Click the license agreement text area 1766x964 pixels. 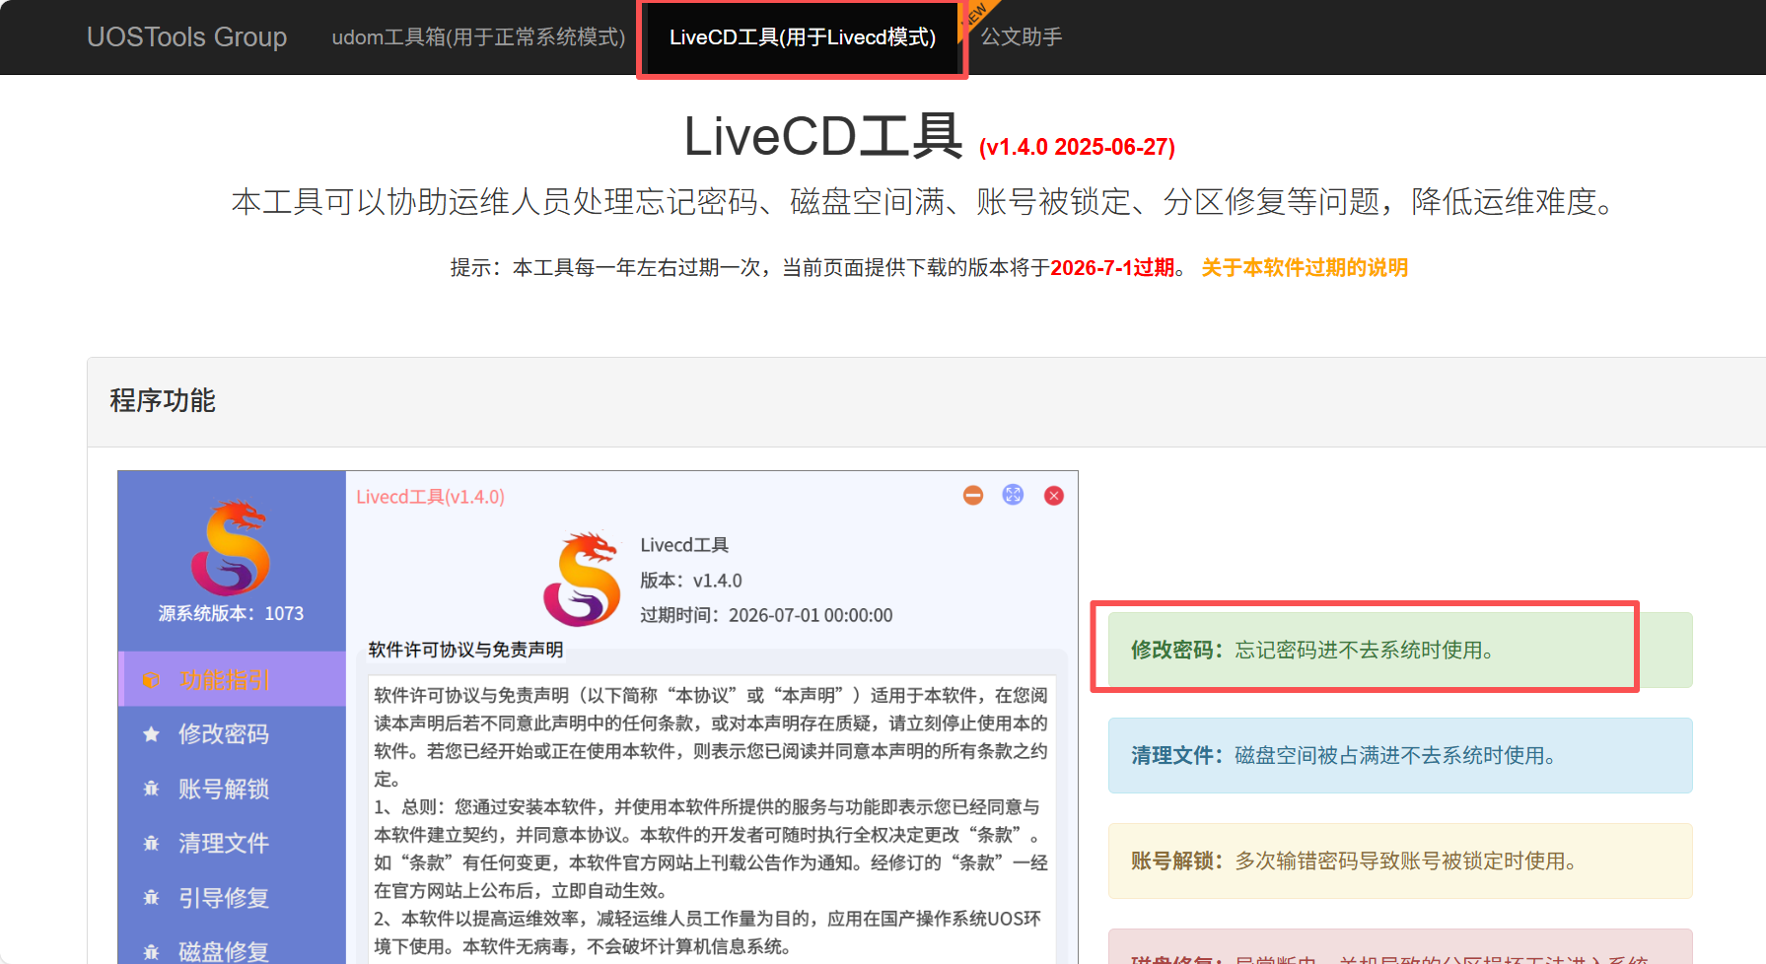tap(712, 819)
